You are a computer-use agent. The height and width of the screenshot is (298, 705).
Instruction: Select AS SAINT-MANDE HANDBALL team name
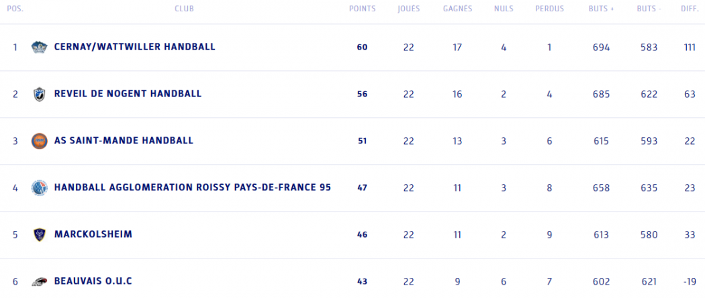coord(124,141)
